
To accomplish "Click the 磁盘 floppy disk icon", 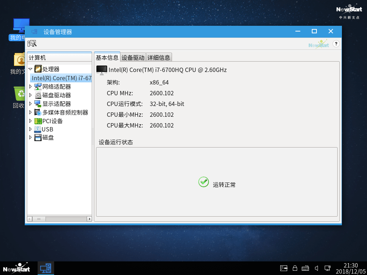I will 38,137.
